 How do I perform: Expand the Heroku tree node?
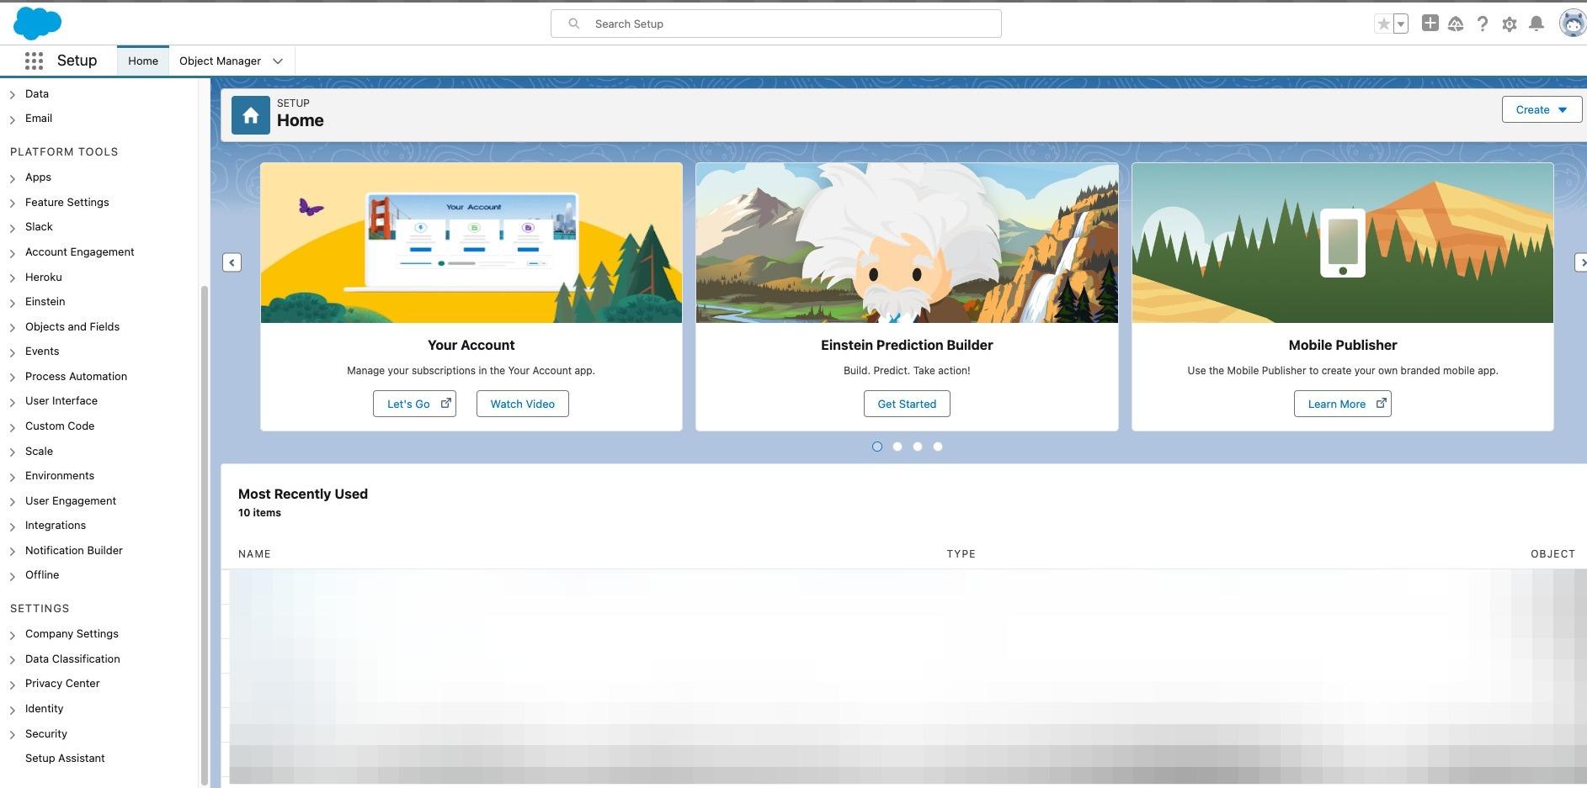[13, 278]
